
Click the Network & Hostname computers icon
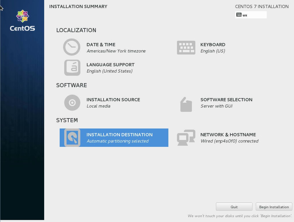(x=186, y=138)
